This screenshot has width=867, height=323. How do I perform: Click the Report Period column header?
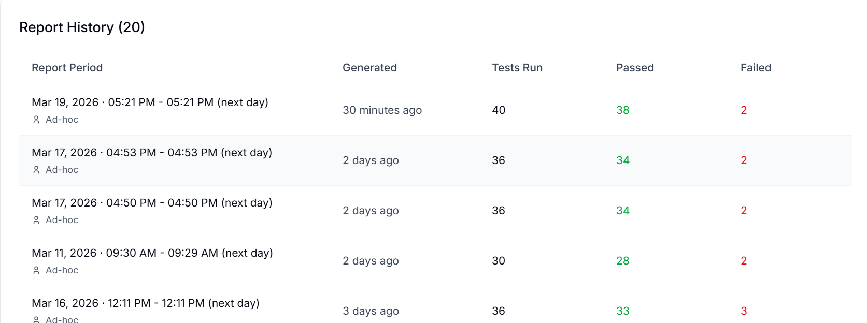[67, 68]
